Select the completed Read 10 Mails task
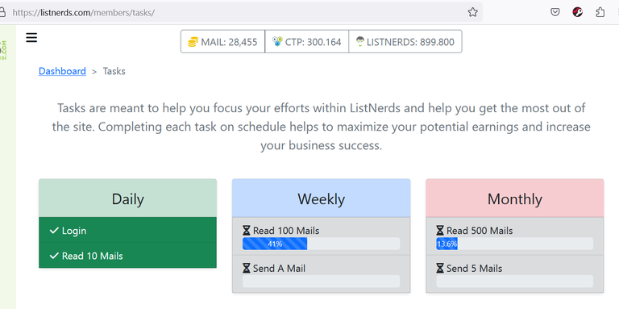Viewport: 619px width, 309px height. (x=127, y=255)
